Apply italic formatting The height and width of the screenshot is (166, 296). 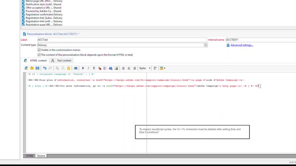pos(88,68)
